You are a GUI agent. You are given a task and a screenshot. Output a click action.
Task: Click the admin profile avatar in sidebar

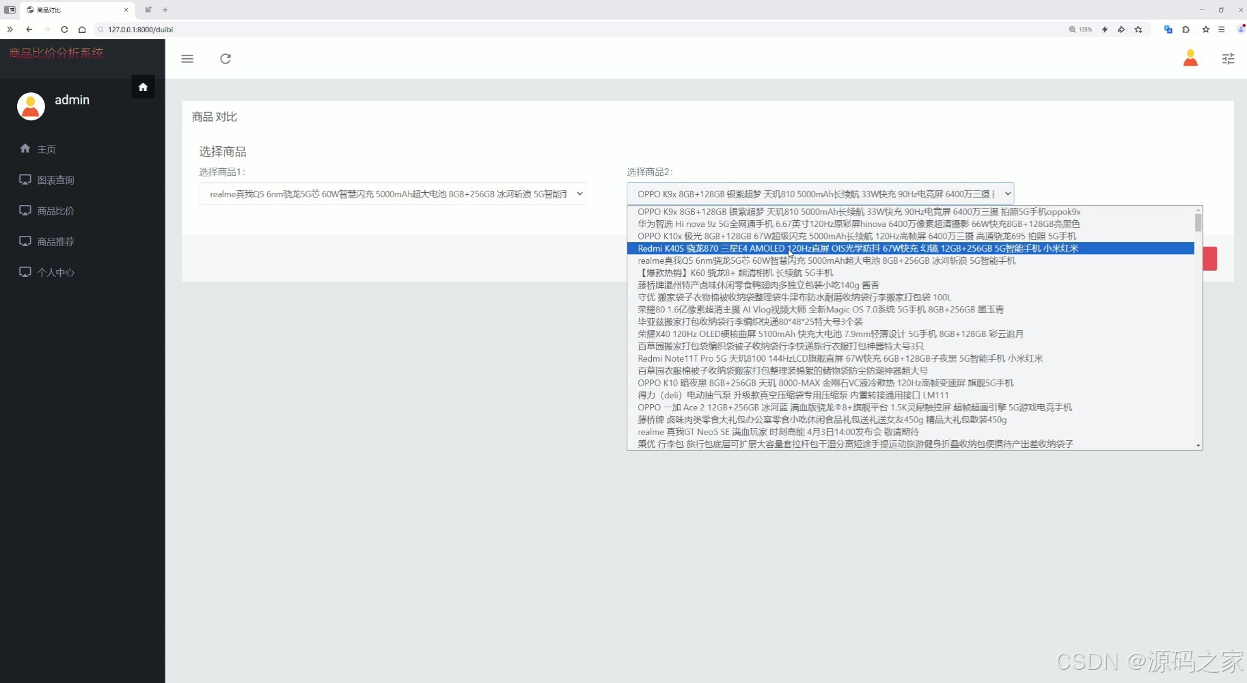(x=30, y=106)
